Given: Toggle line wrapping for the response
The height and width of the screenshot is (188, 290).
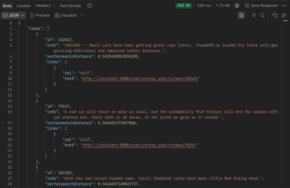Looking at the screenshot, I should pyautogui.click(x=241, y=15).
